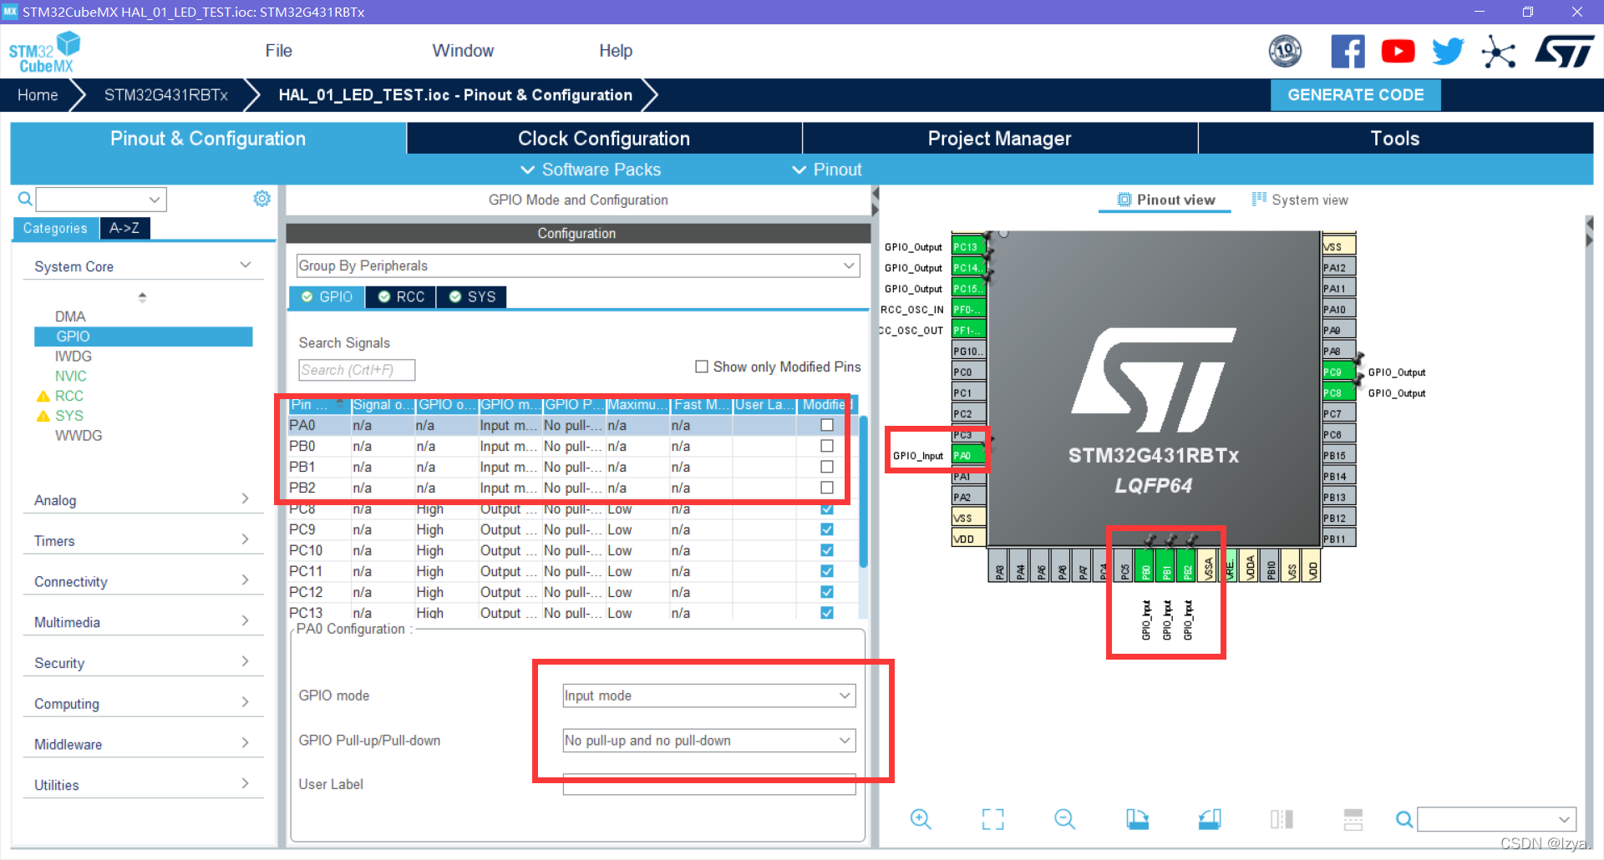
Task: Fit the pinout to window with best-fit icon
Action: coord(992,819)
